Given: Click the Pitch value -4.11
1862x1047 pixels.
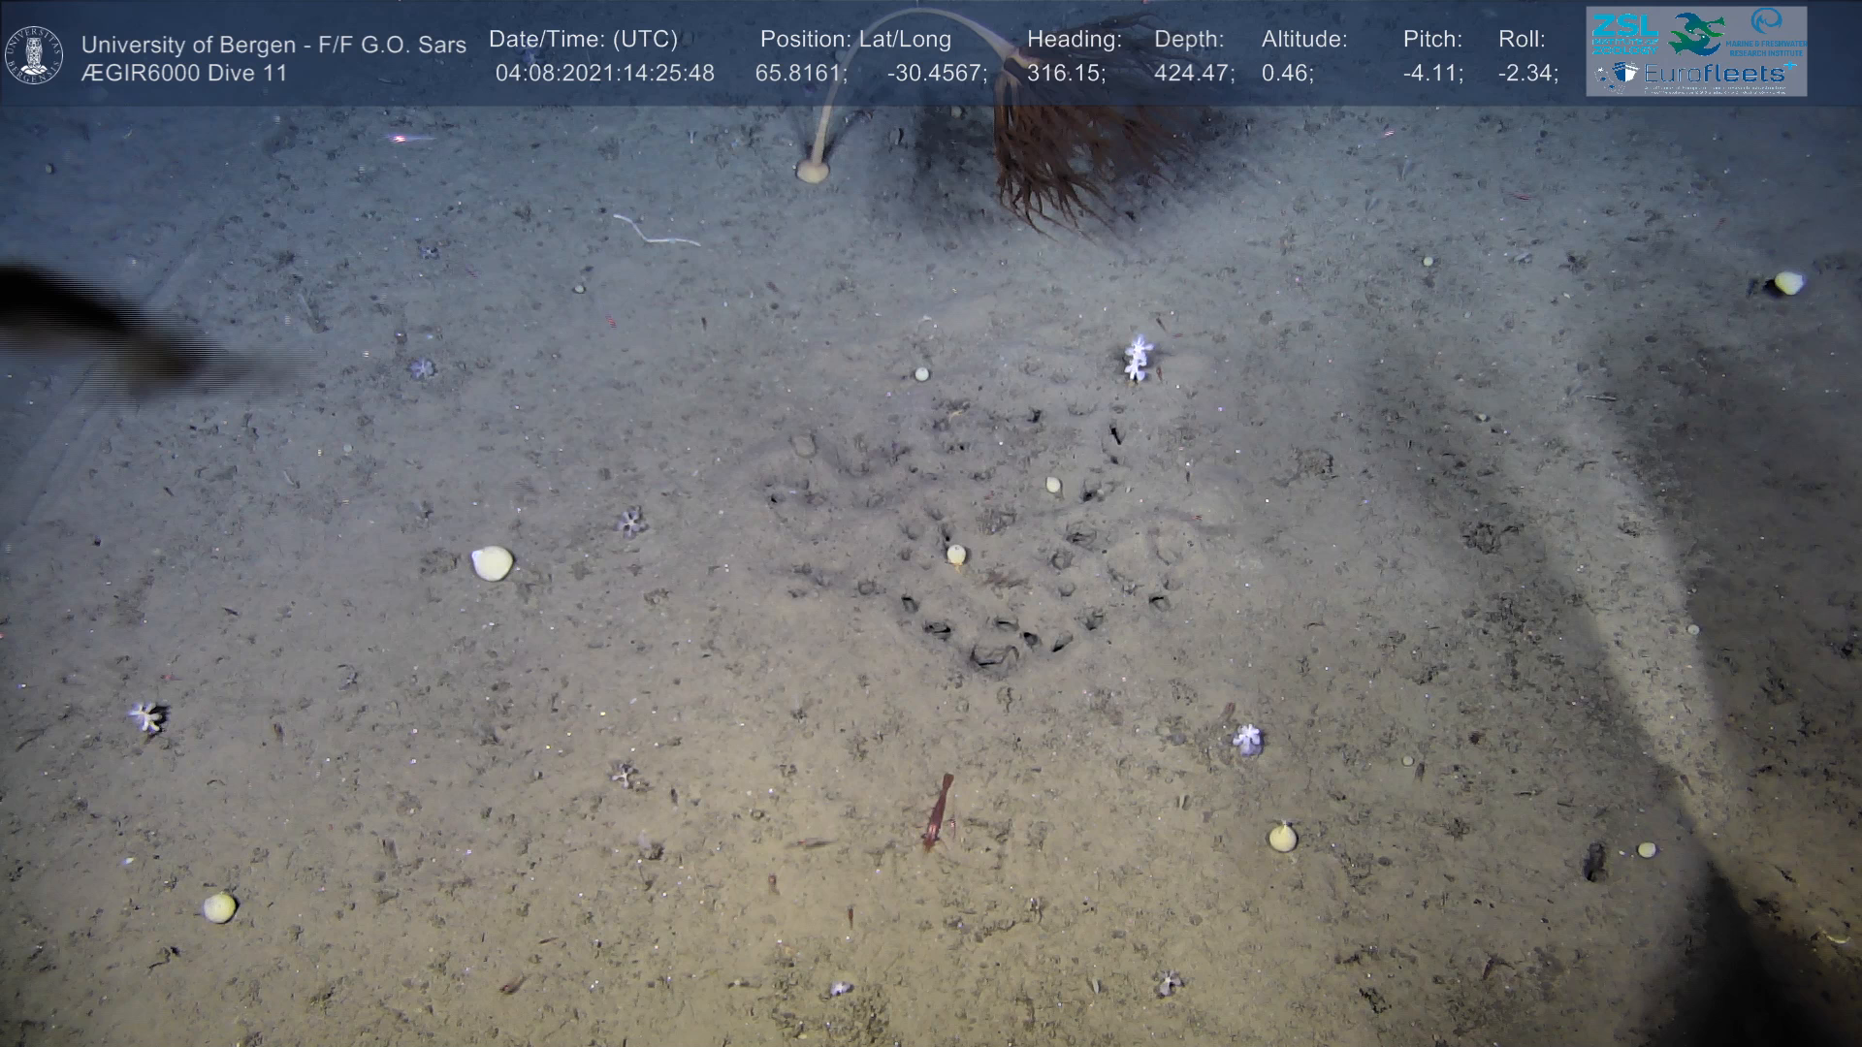Looking at the screenshot, I should point(1432,74).
